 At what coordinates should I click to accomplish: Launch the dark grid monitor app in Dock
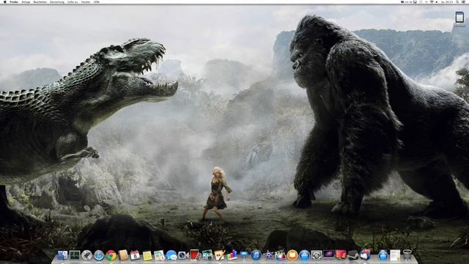coord(75,255)
